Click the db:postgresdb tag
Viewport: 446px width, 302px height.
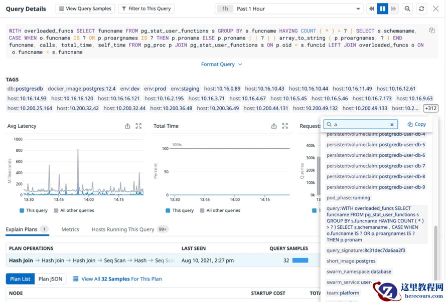(25, 89)
